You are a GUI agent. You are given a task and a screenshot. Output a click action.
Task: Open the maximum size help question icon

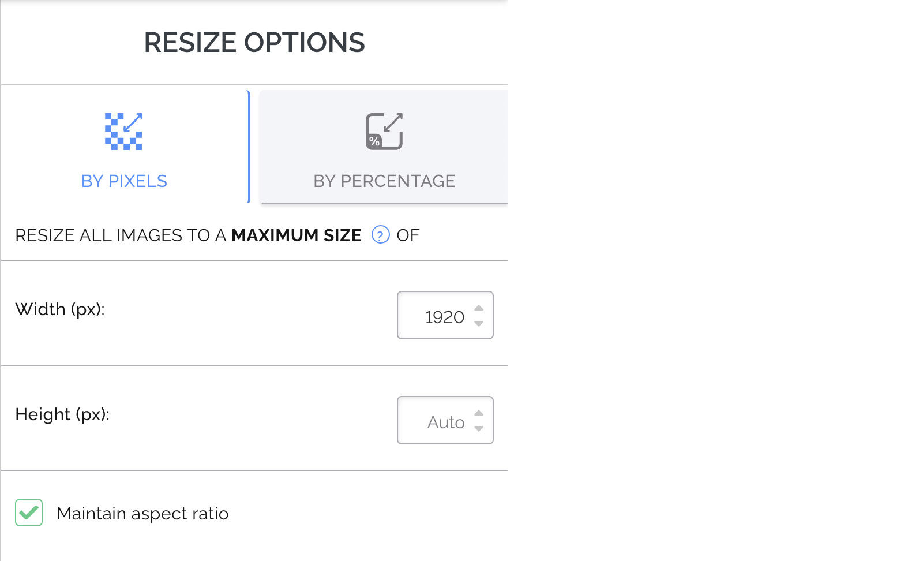tap(380, 235)
